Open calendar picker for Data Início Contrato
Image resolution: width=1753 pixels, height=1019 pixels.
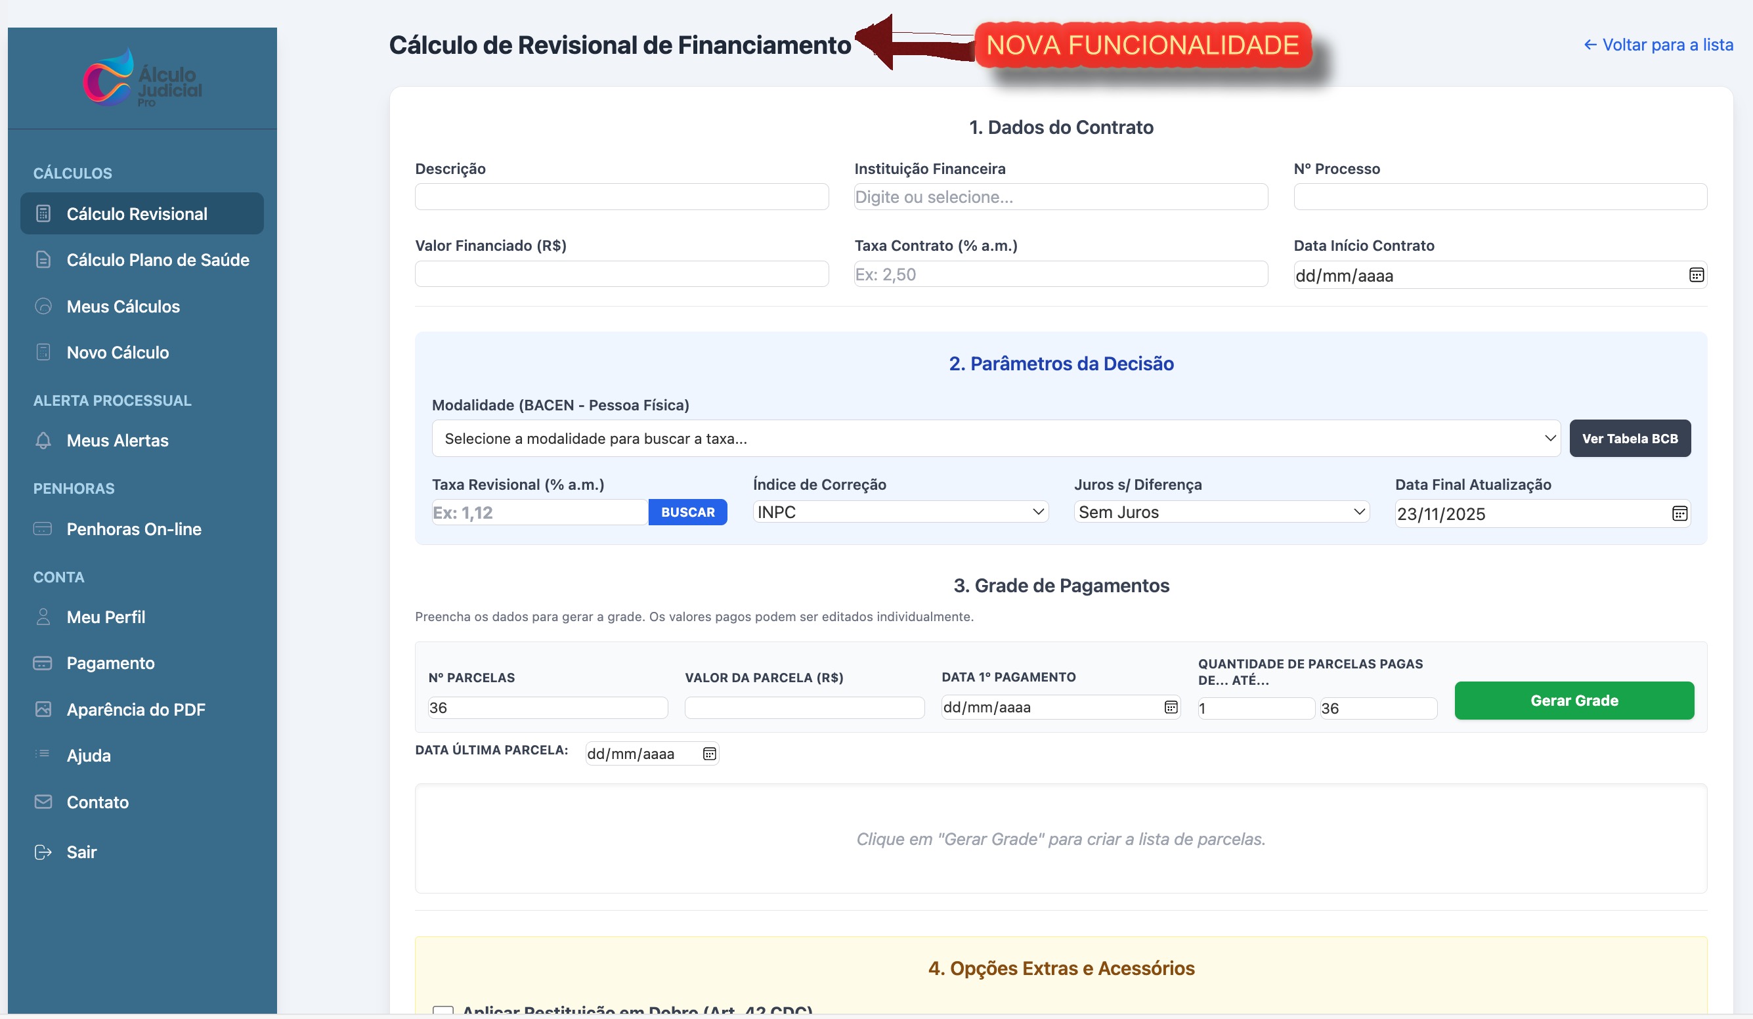(1696, 274)
